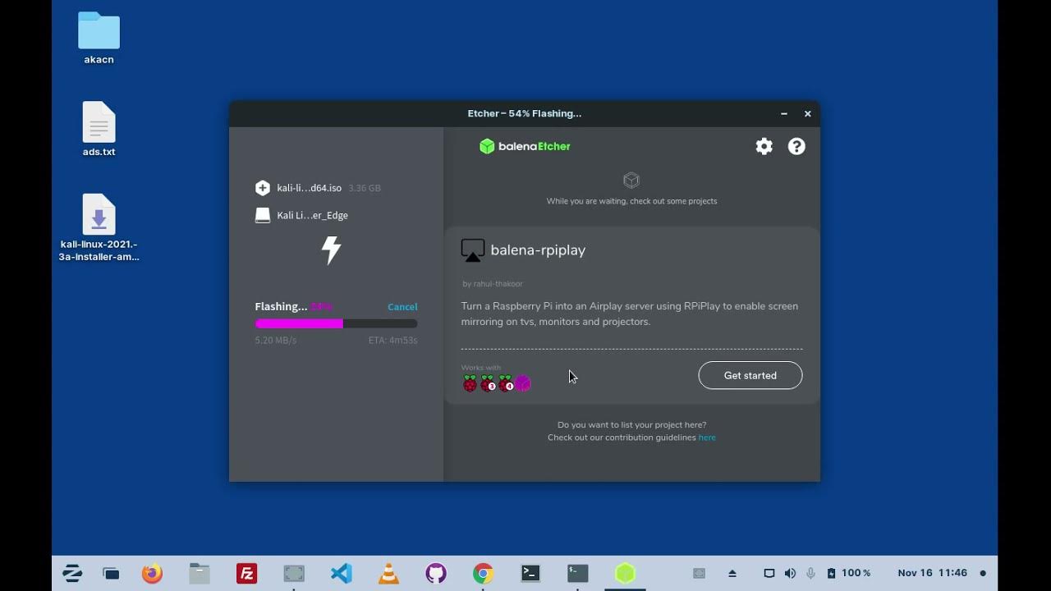Launch Google Chrome from taskbar

coord(483,573)
